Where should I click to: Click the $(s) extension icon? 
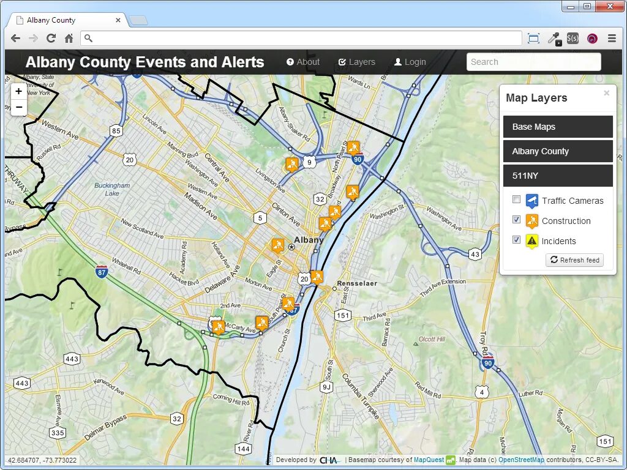point(573,39)
